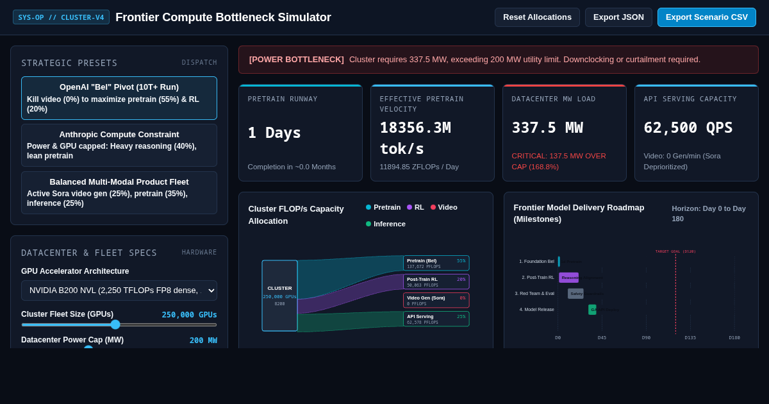Click the "Datacenter & Fleet Specs" heading
Image resolution: width=769 pixels, height=404 pixels.
[x=89, y=253]
